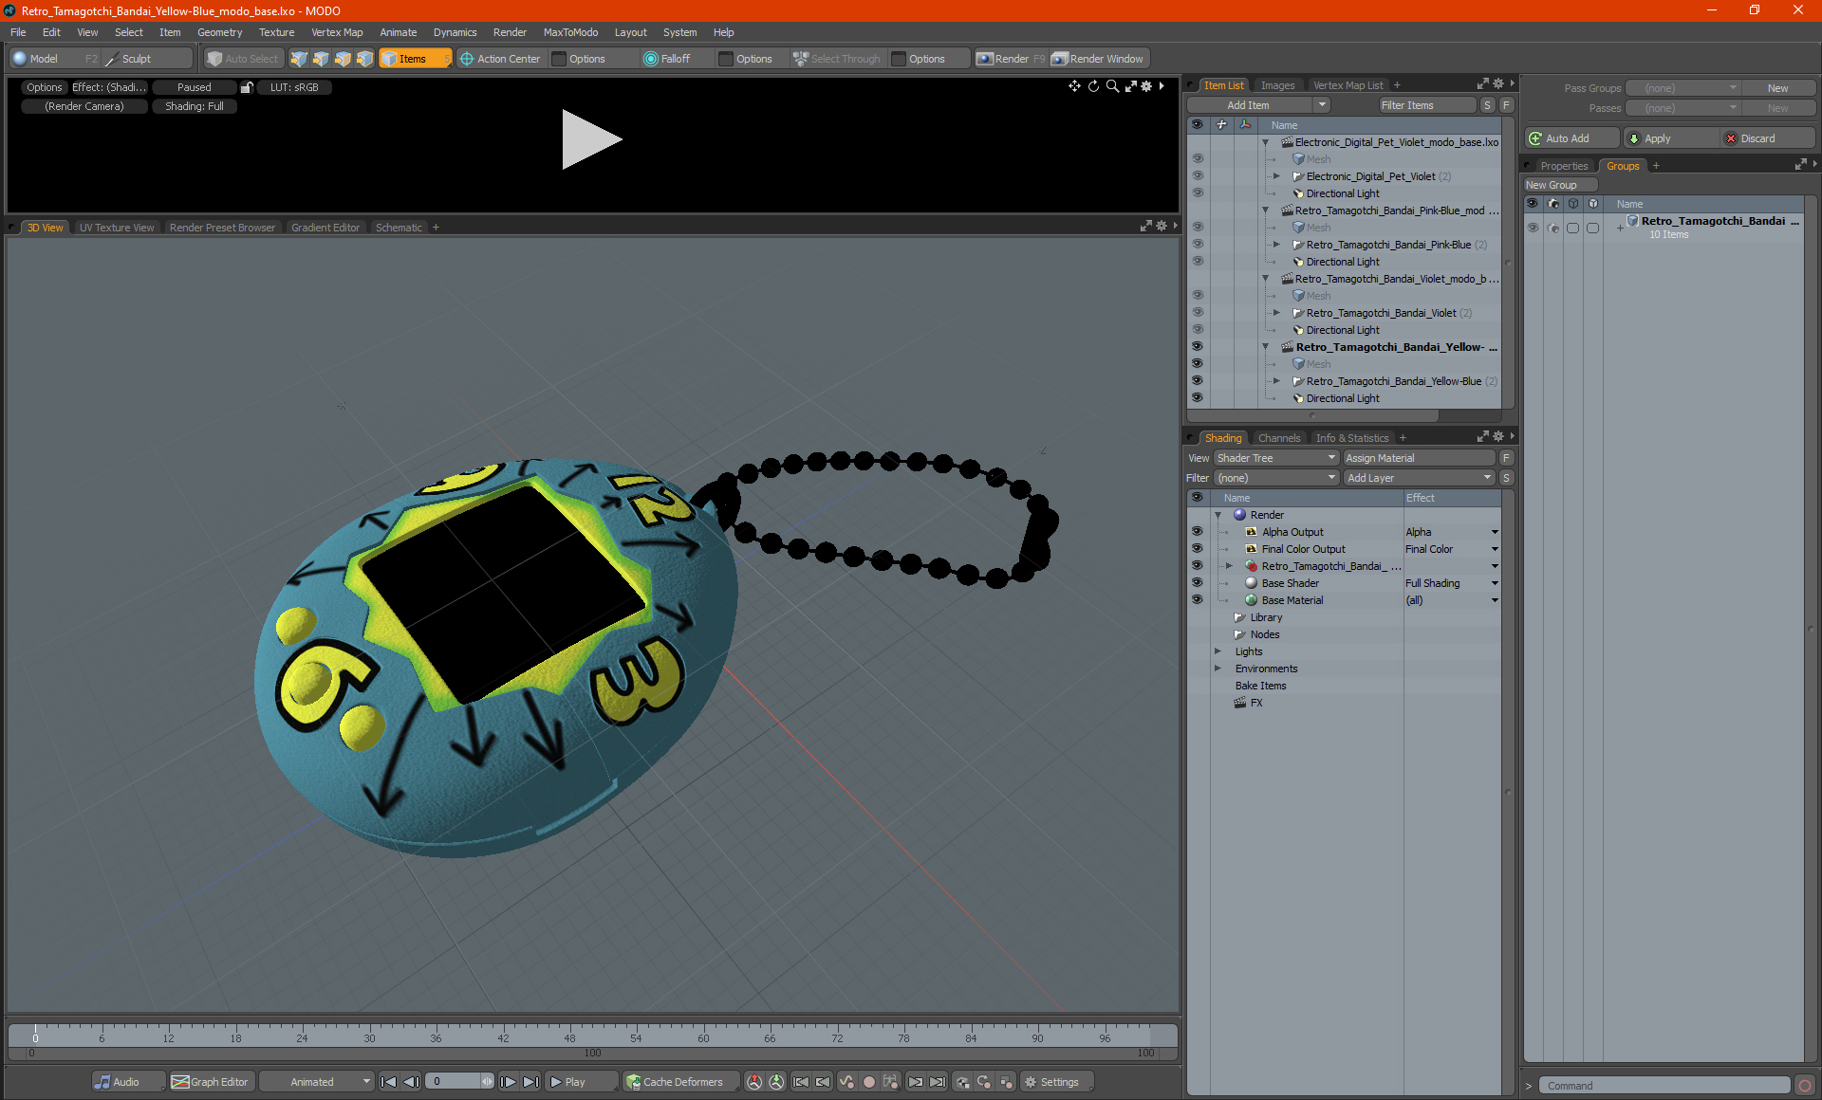Screen dimensions: 1822x1100
Task: Hide the last Directional Light item
Action: tap(1198, 398)
